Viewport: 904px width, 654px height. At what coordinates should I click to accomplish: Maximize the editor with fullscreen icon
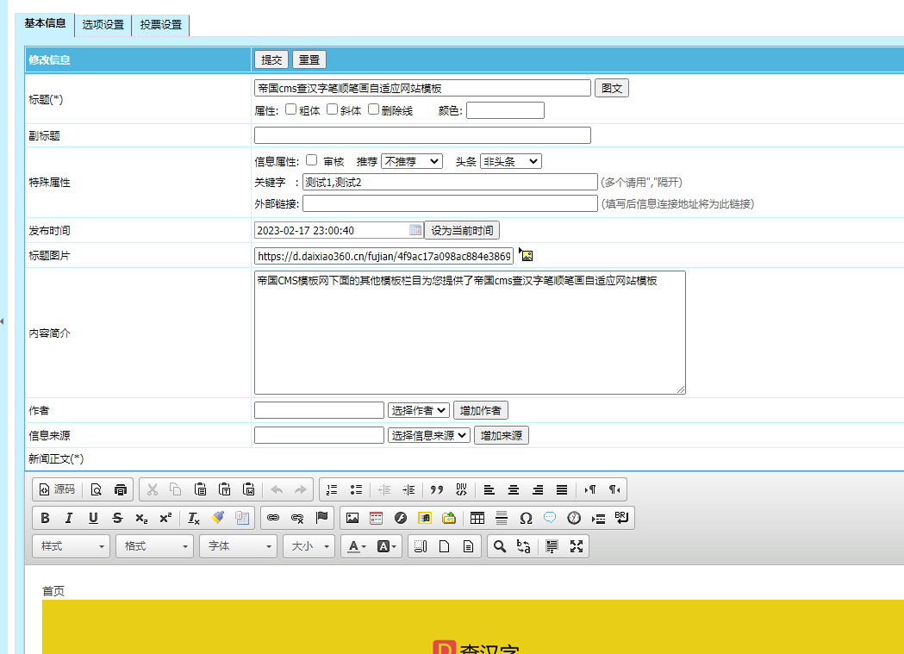(x=577, y=546)
